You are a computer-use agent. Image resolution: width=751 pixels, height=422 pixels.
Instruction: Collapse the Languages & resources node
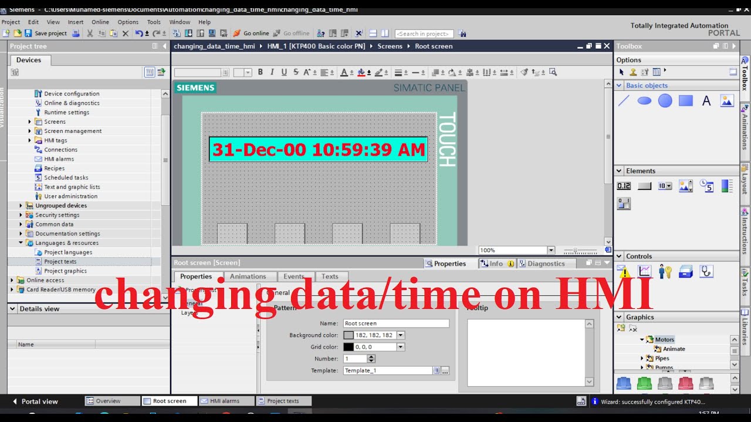pyautogui.click(x=21, y=243)
